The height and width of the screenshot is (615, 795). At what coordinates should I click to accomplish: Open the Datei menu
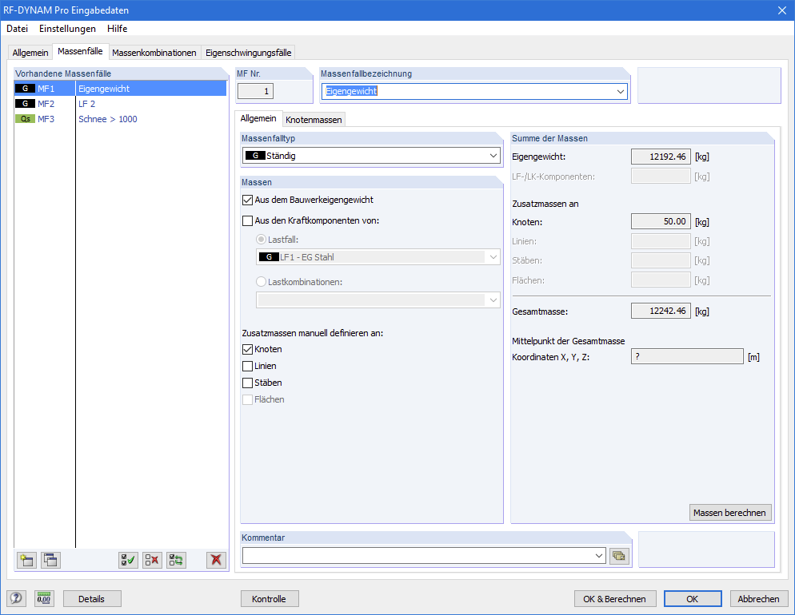point(18,28)
